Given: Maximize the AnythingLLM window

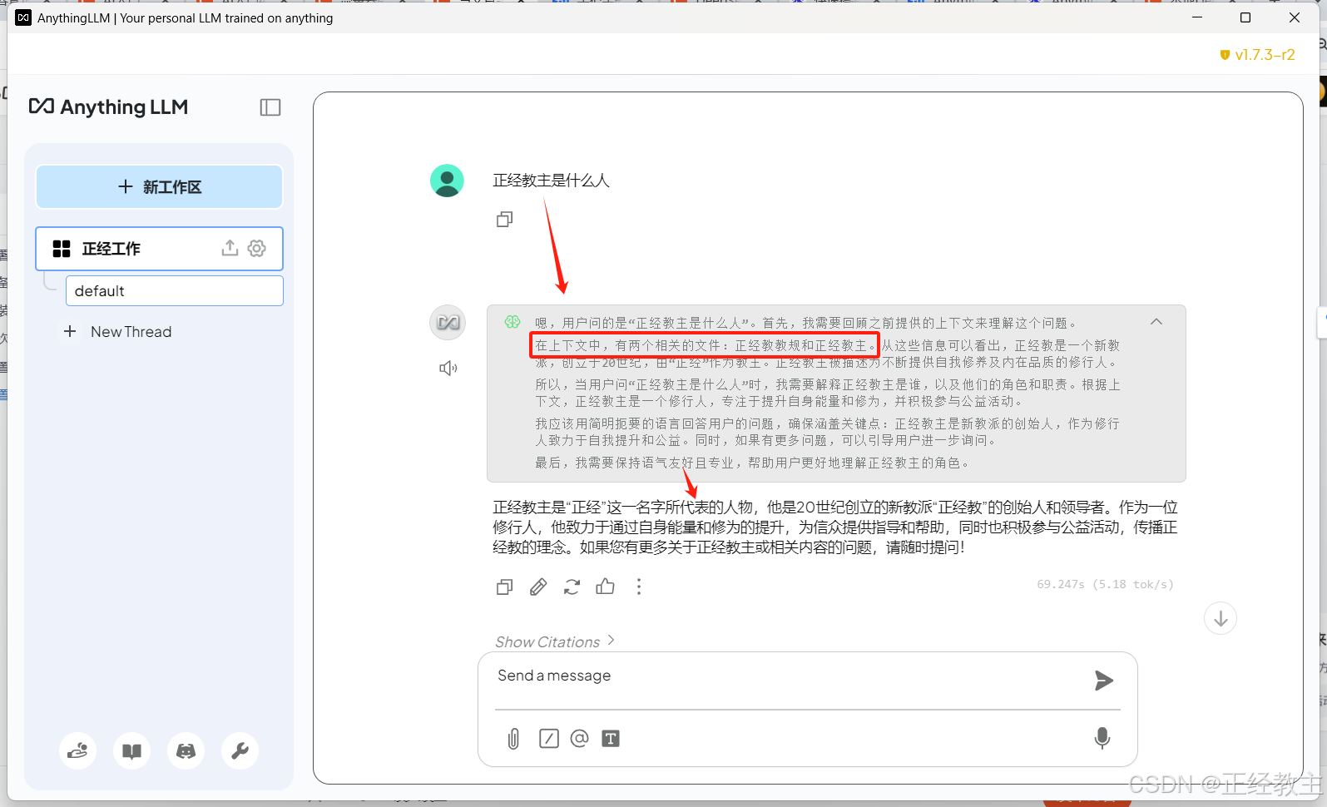Looking at the screenshot, I should click(1245, 17).
